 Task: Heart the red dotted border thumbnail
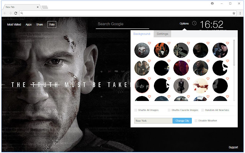(149, 79)
